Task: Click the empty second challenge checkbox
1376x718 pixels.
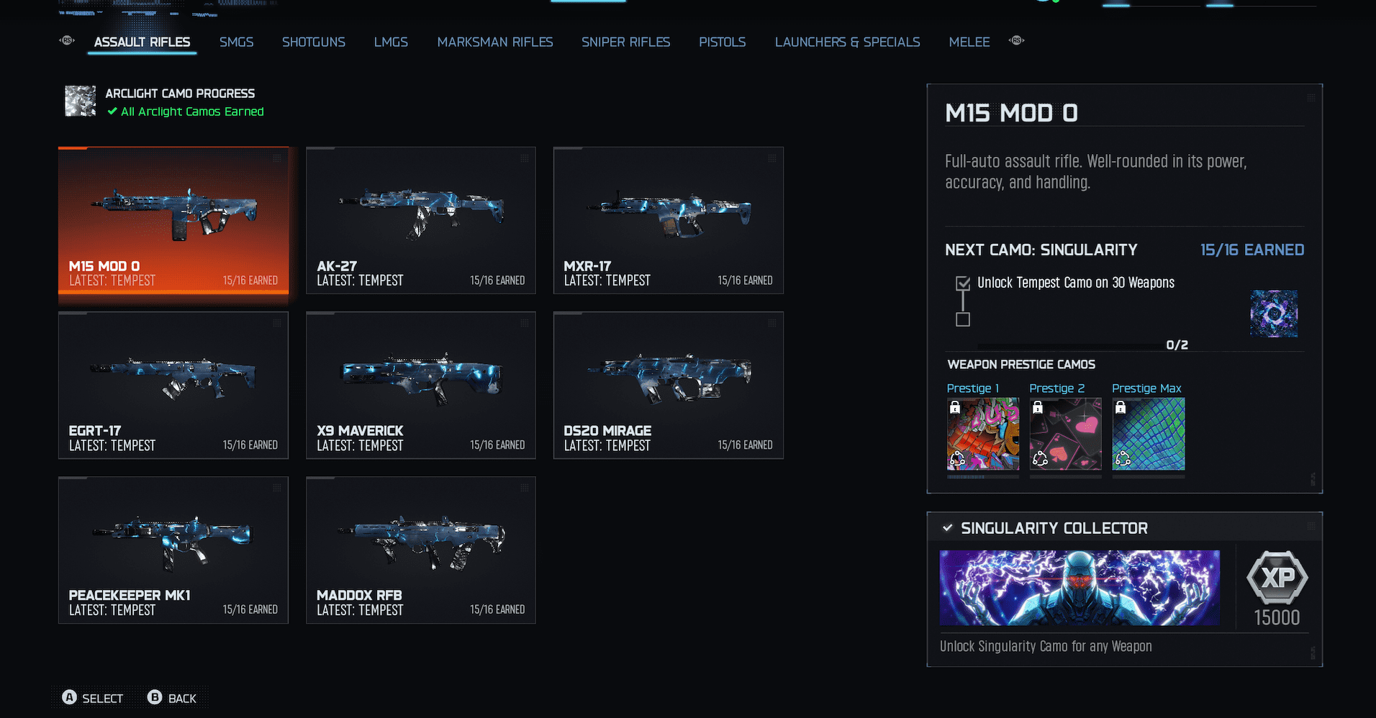Action: point(963,319)
